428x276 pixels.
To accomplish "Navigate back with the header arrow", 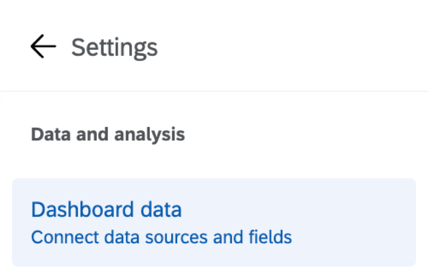I will click(x=43, y=47).
